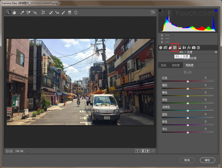Screen dimensions: 222x168
Task: Pick the White Balance eyedropper tool
Action: [22, 13]
